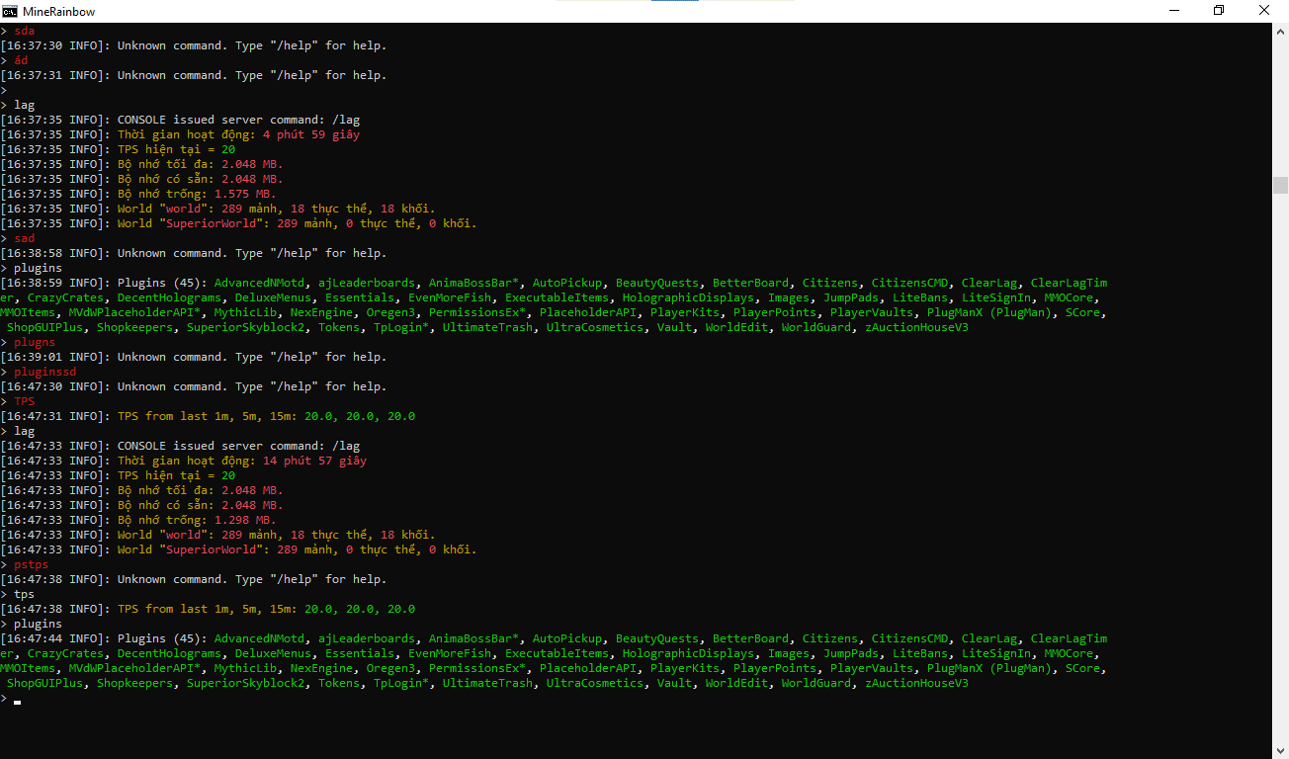The image size is (1289, 759).
Task: Click the red "pluginssd" command entry
Action: 44,372
